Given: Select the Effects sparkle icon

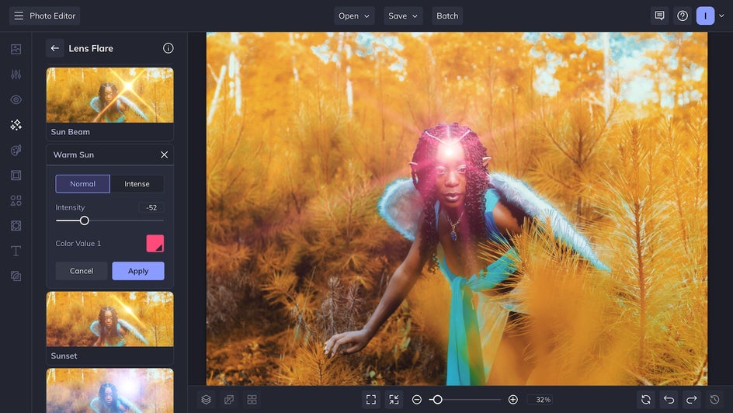Looking at the screenshot, I should 16,125.
